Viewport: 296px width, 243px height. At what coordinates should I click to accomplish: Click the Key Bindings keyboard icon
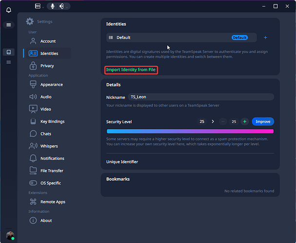33,121
